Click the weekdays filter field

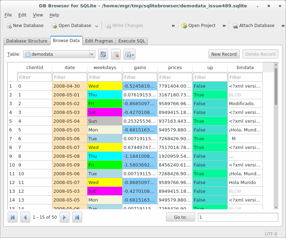[x=105, y=77]
